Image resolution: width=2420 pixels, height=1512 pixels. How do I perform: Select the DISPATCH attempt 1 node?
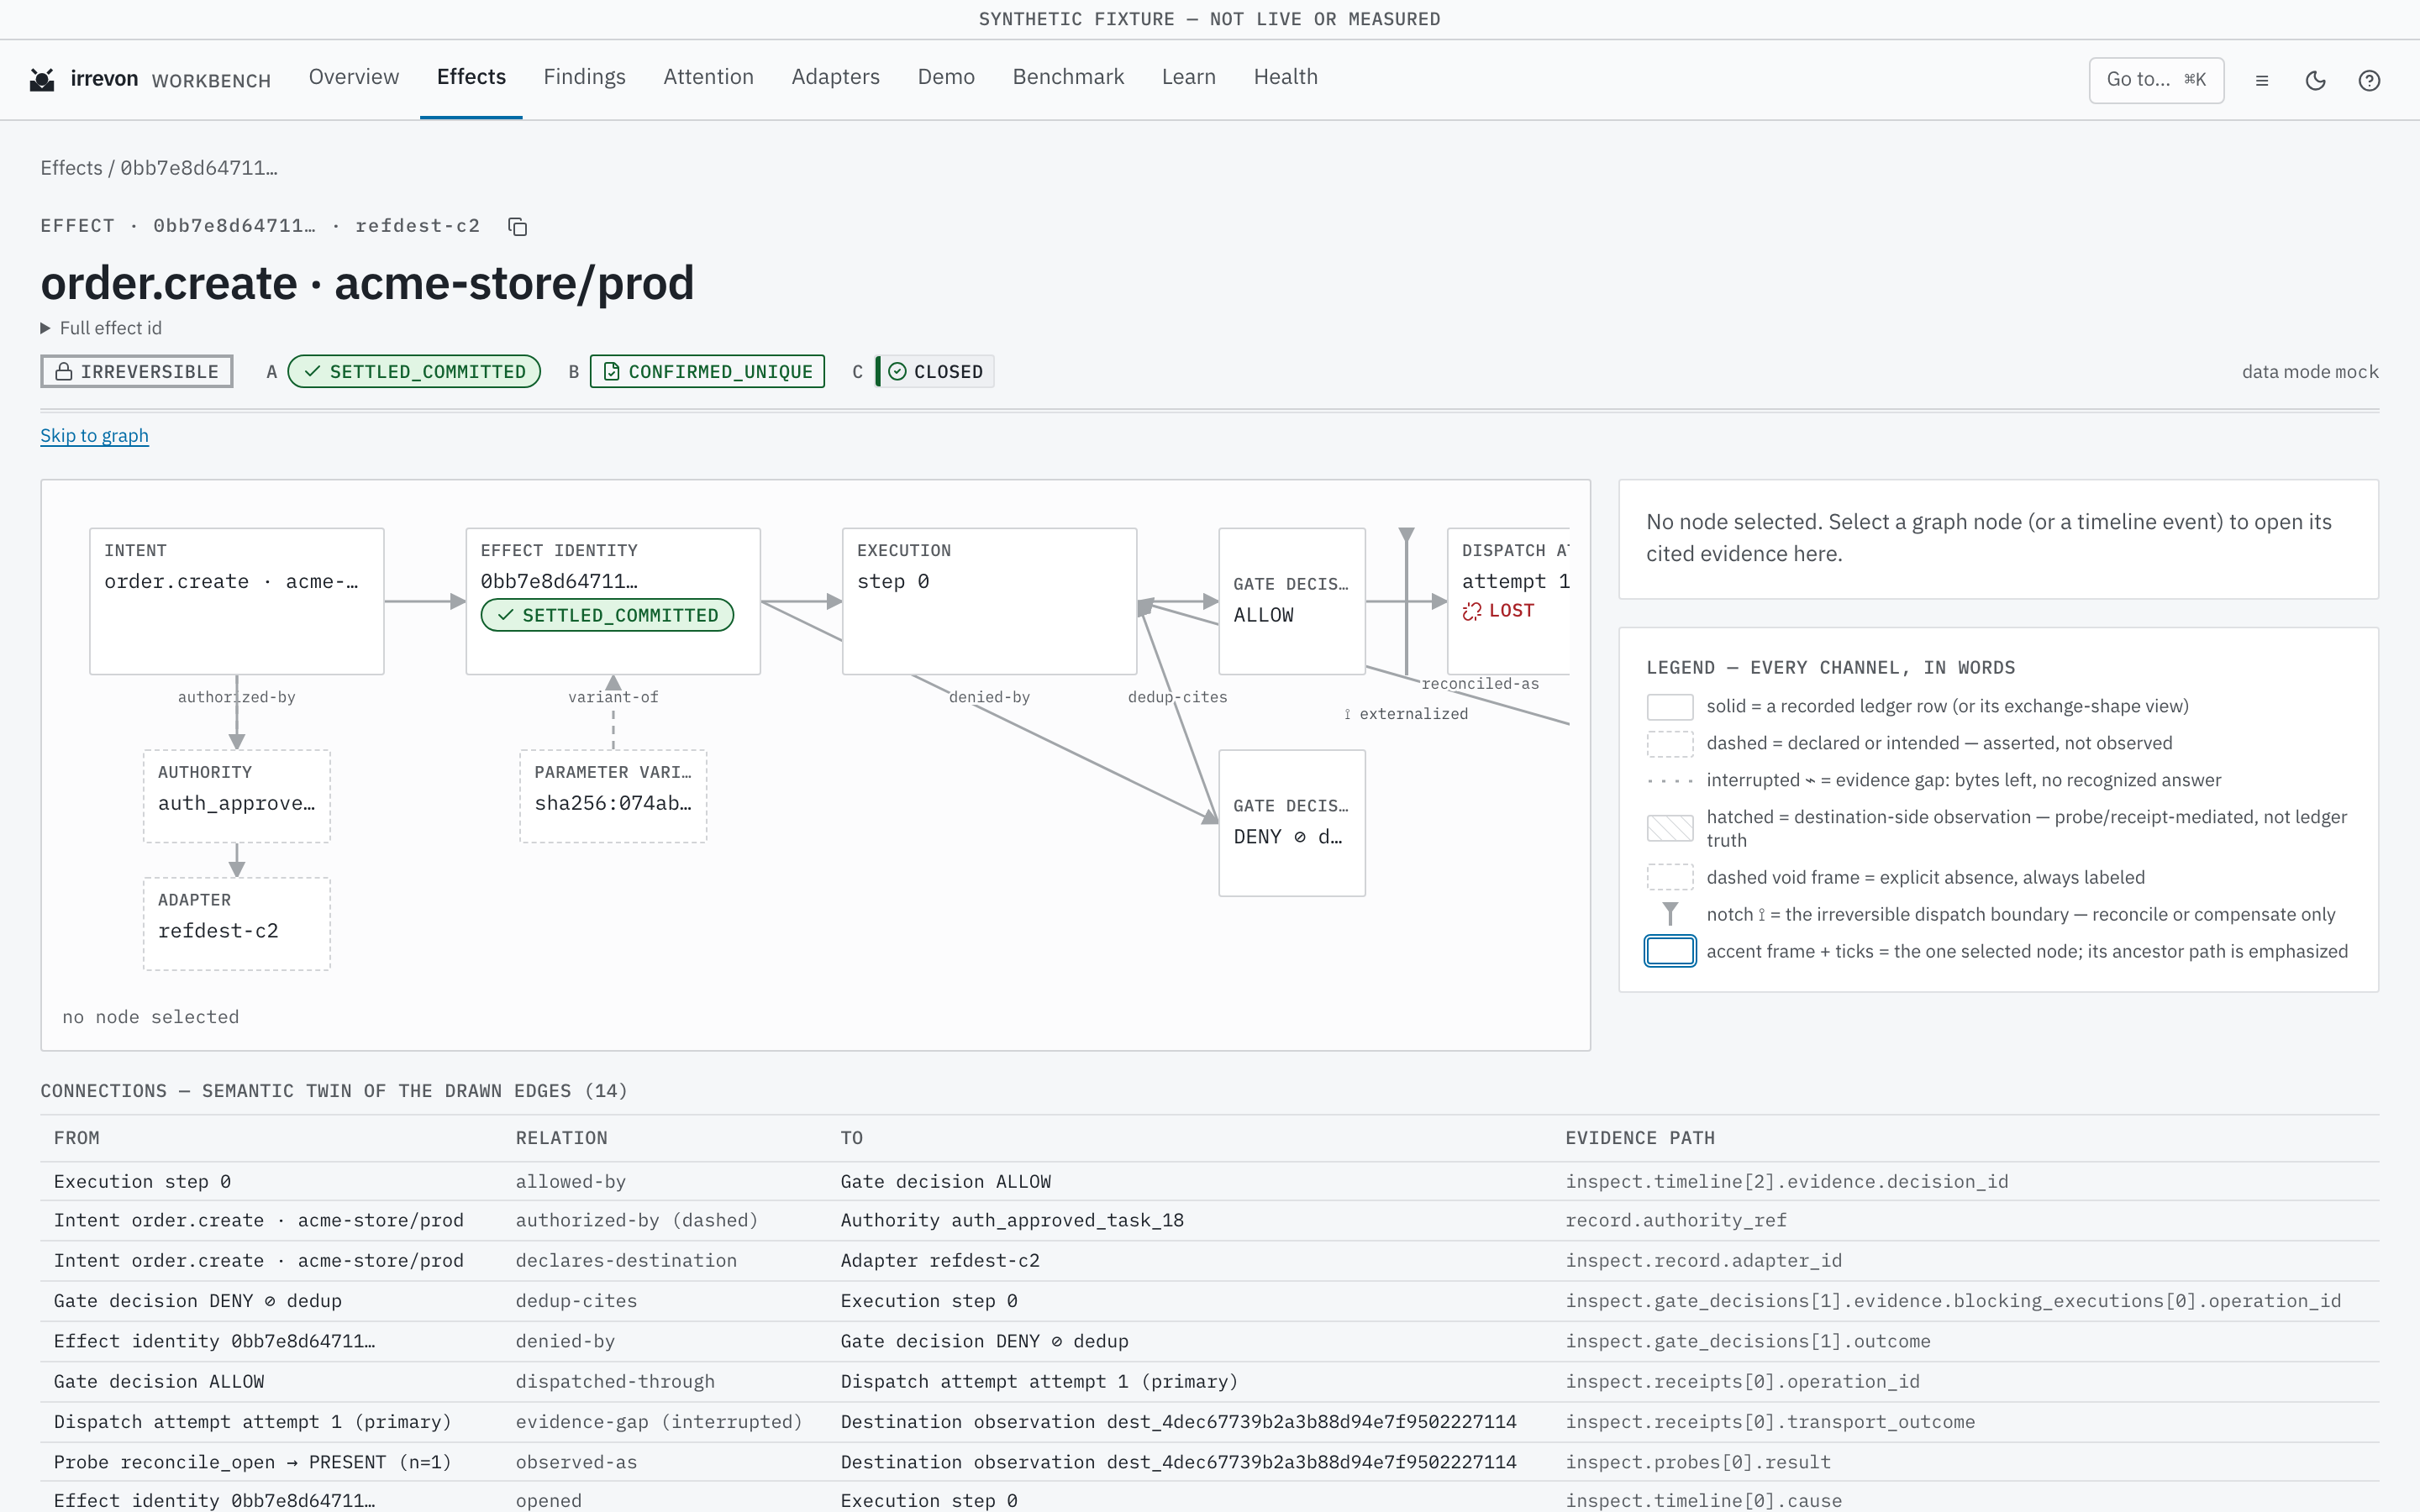pos(1509,601)
